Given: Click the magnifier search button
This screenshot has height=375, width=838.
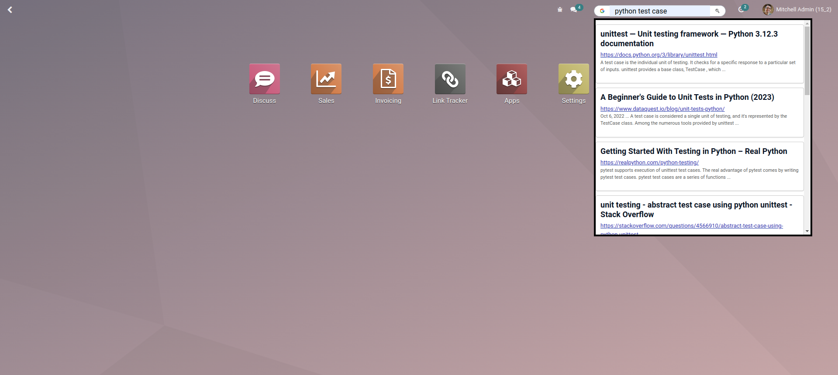Looking at the screenshot, I should (x=717, y=11).
